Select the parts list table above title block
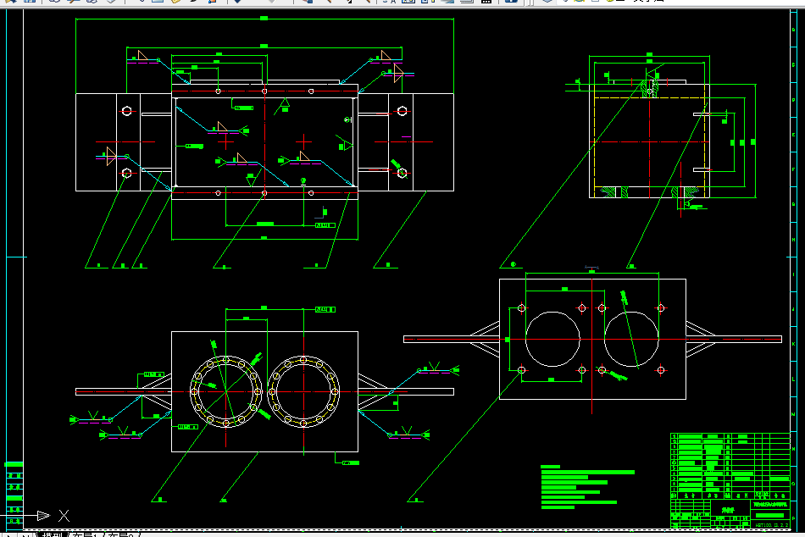 click(x=730, y=466)
